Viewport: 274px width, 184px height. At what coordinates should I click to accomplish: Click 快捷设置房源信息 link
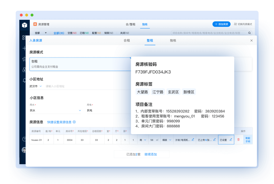(59, 122)
